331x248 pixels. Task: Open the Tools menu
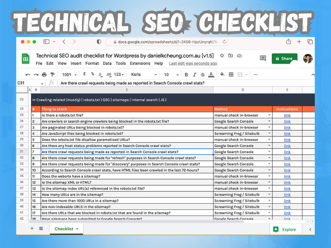pyautogui.click(x=121, y=63)
